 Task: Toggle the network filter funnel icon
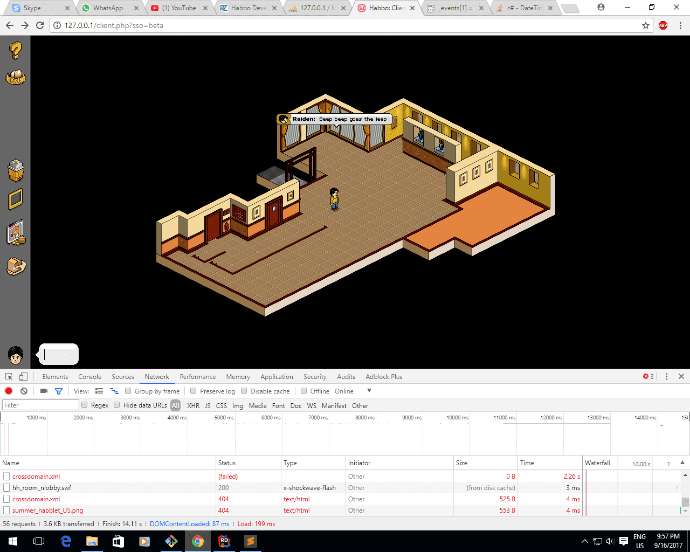(59, 391)
